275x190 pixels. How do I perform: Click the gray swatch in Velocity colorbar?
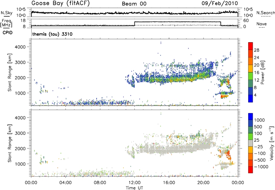click(x=251, y=143)
